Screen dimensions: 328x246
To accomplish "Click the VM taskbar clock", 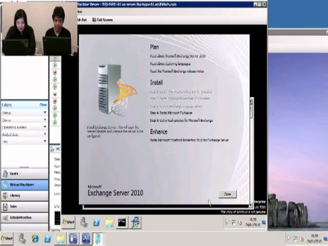I will [x=253, y=222].
